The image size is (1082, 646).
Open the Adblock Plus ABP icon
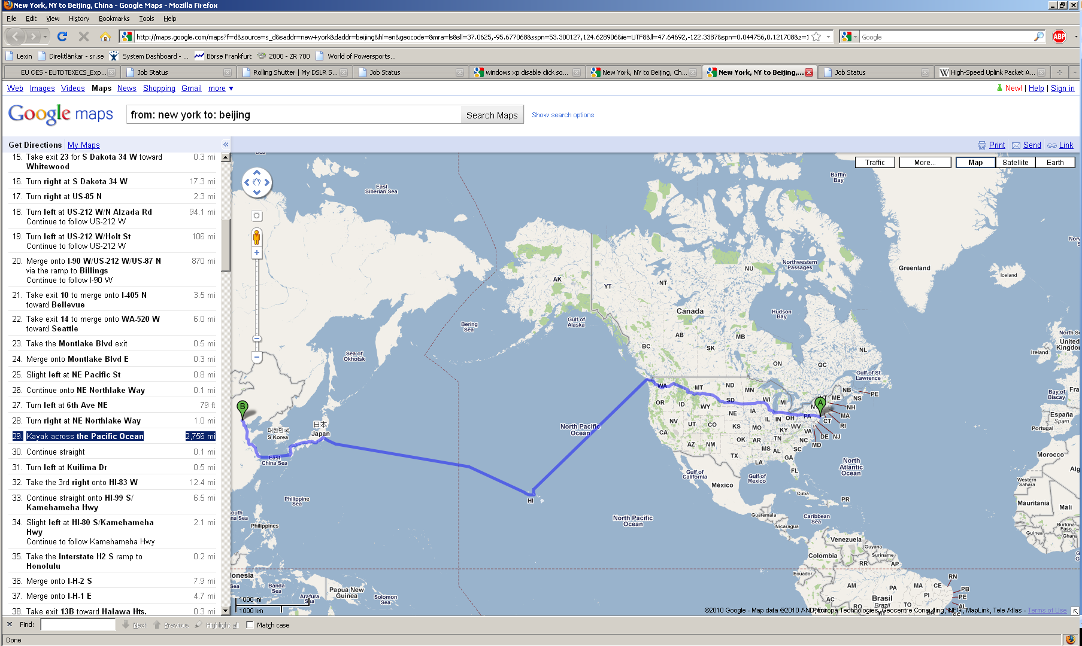(1059, 37)
